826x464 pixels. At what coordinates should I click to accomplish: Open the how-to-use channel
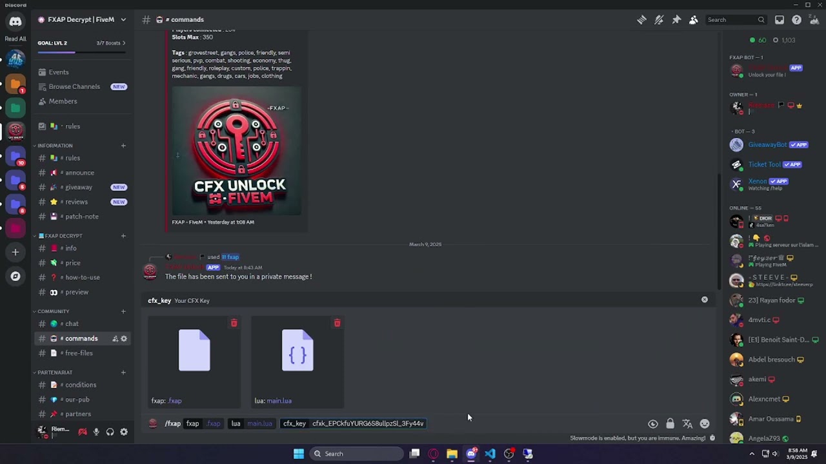(82, 277)
